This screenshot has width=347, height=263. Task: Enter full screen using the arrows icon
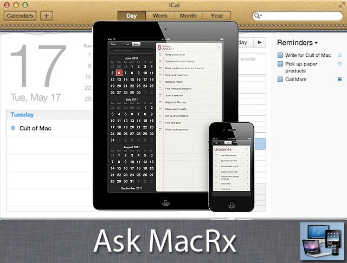[x=340, y=5]
